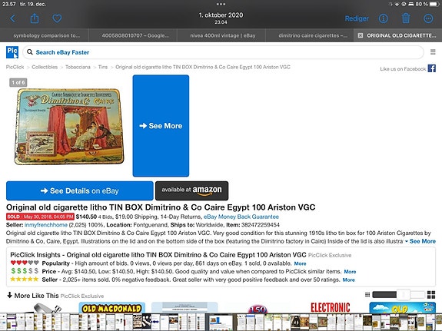Open the share sheet icon
442x331 pixels.
click(x=35, y=18)
